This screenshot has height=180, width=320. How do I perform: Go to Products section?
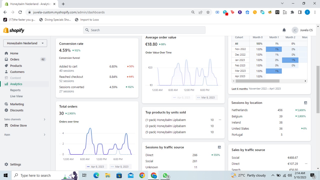(16, 66)
